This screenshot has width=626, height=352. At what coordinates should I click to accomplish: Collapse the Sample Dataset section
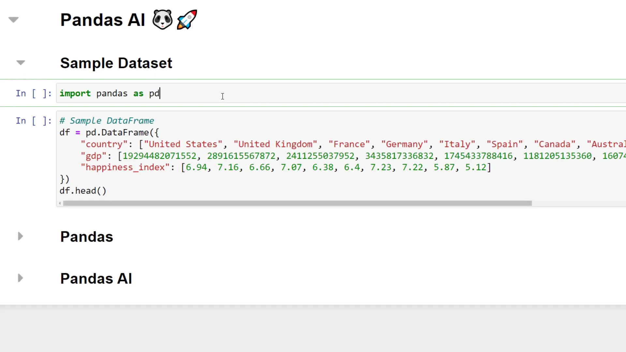[21, 63]
